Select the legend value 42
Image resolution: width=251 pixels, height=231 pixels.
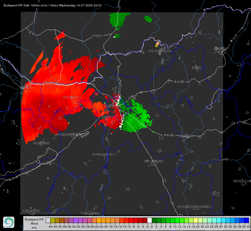point(248,227)
